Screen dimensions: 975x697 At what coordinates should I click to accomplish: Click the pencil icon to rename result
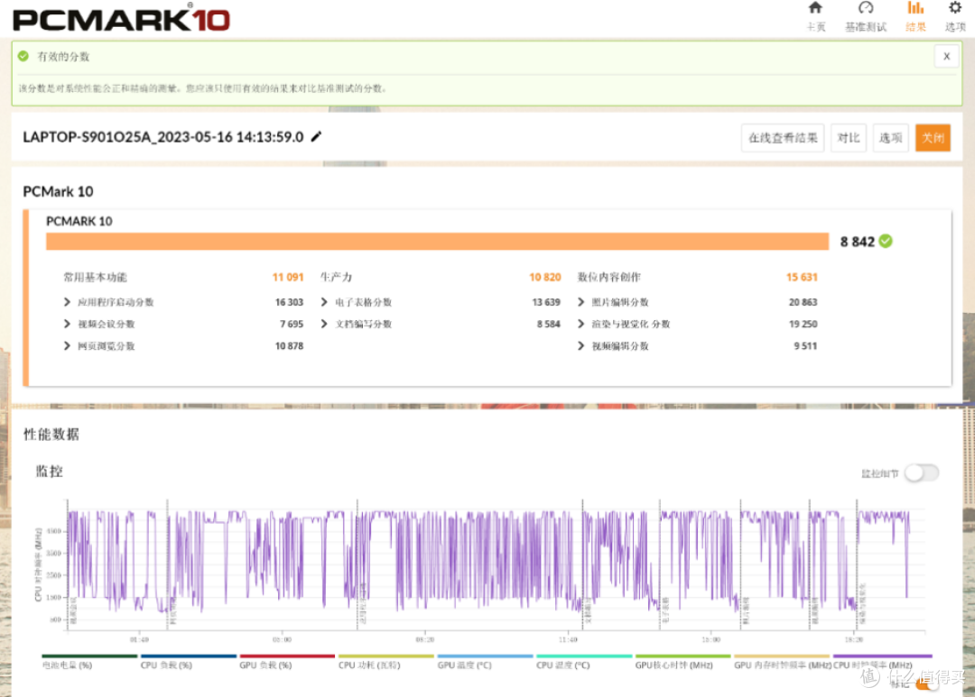317,137
